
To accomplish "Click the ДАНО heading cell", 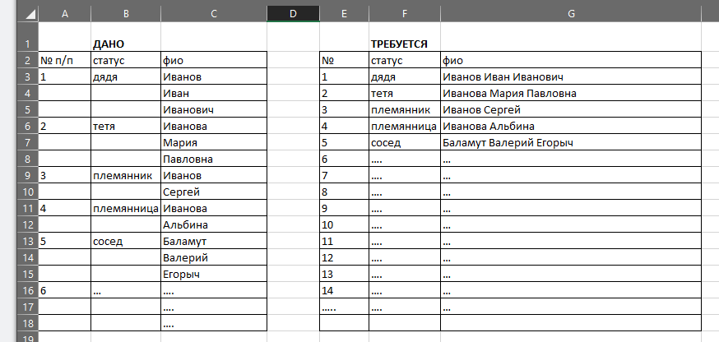I will pyautogui.click(x=126, y=44).
